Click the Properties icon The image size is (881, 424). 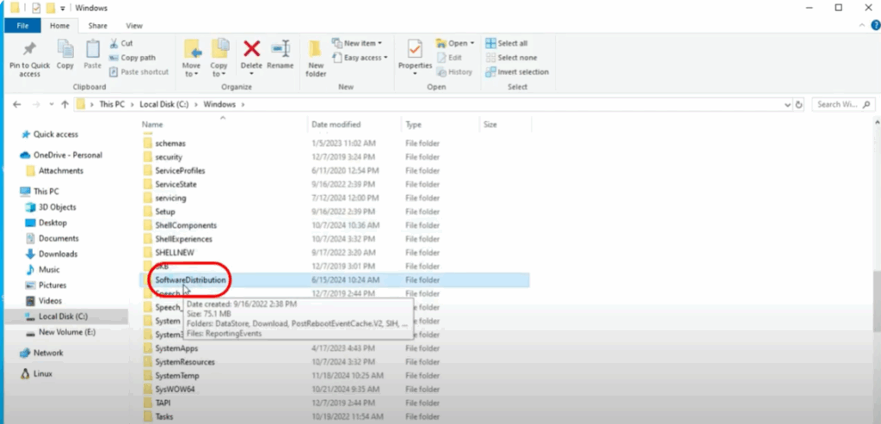tap(415, 49)
